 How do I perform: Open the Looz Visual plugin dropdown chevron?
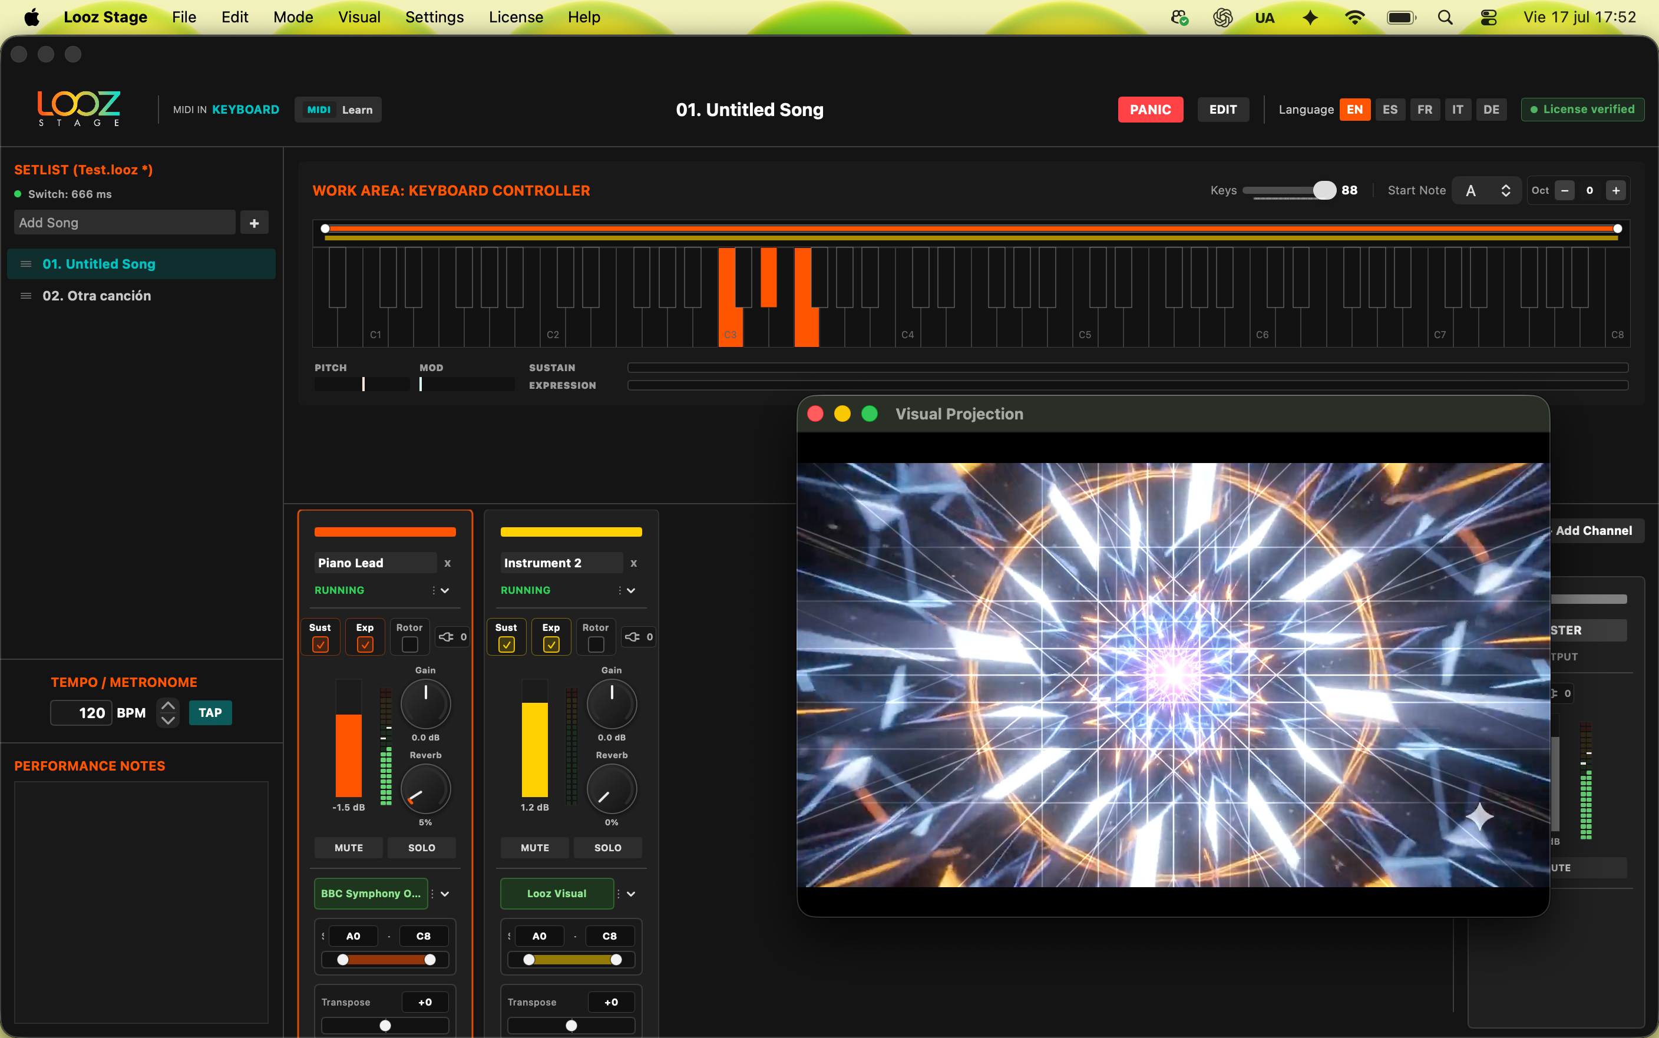tap(631, 894)
